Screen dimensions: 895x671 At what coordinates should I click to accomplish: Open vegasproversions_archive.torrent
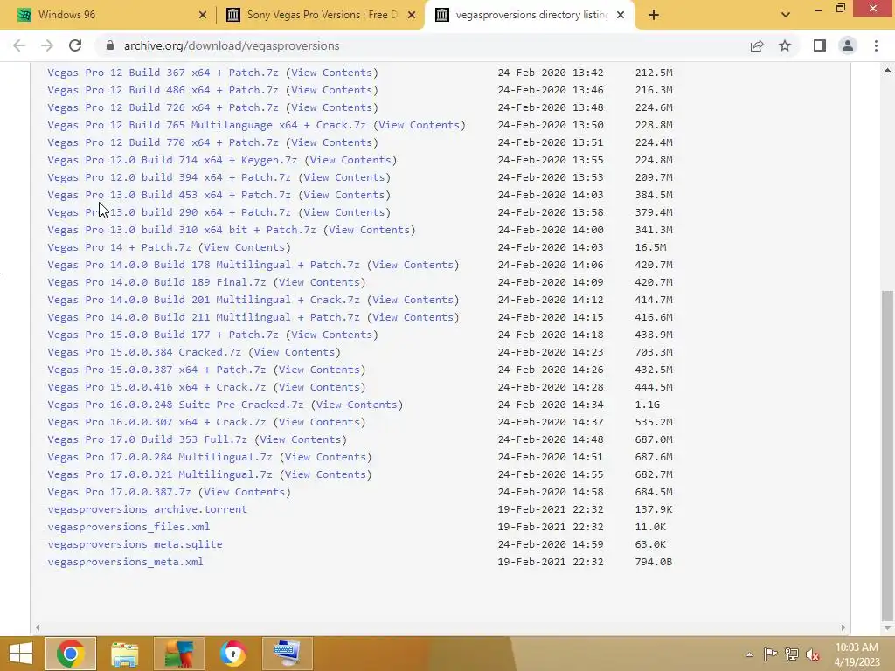pyautogui.click(x=147, y=509)
